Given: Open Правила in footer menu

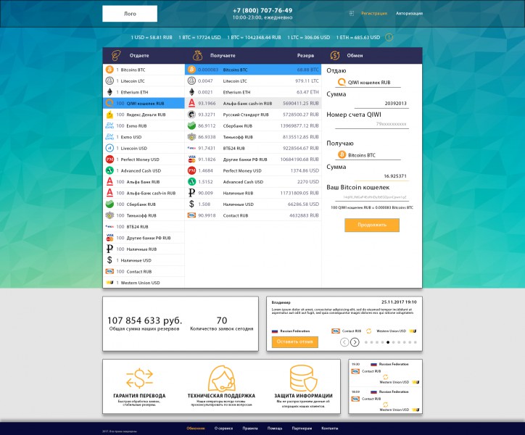Looking at the screenshot, I should pyautogui.click(x=250, y=428).
